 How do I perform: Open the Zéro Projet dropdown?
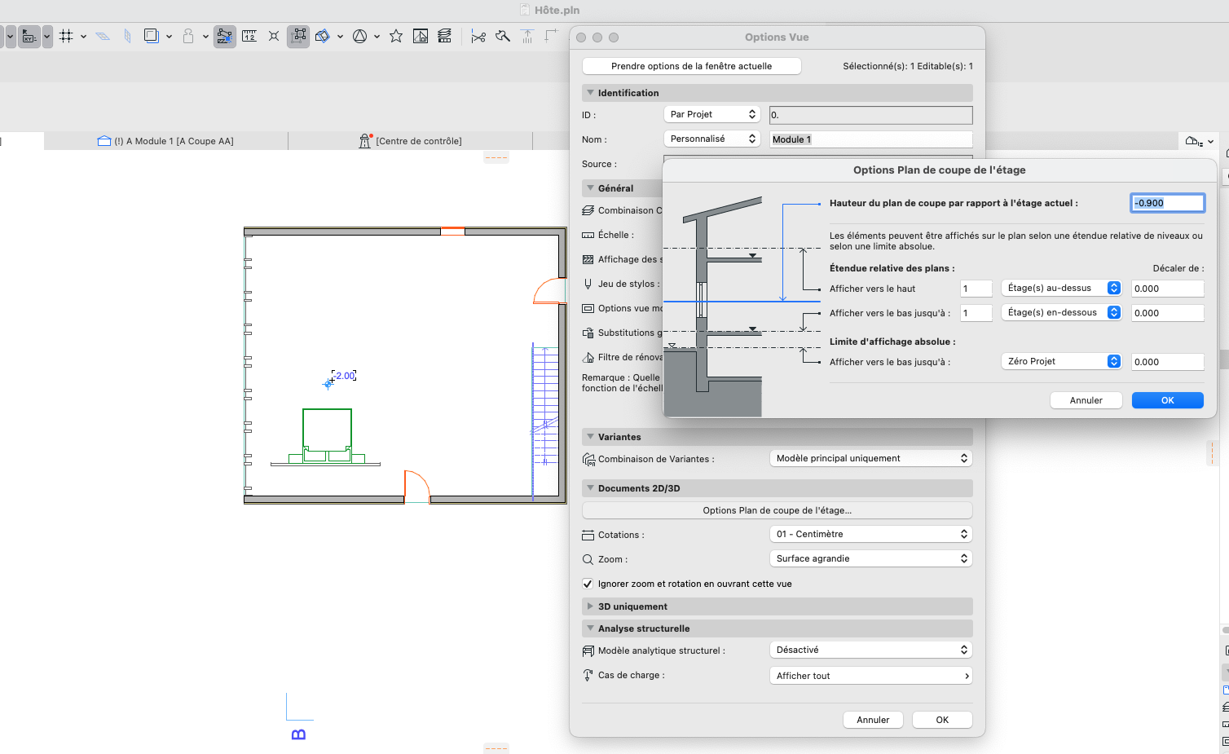click(1061, 361)
